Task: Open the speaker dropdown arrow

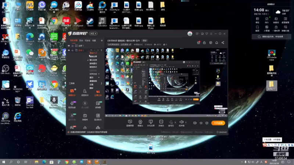Action: [186, 122]
